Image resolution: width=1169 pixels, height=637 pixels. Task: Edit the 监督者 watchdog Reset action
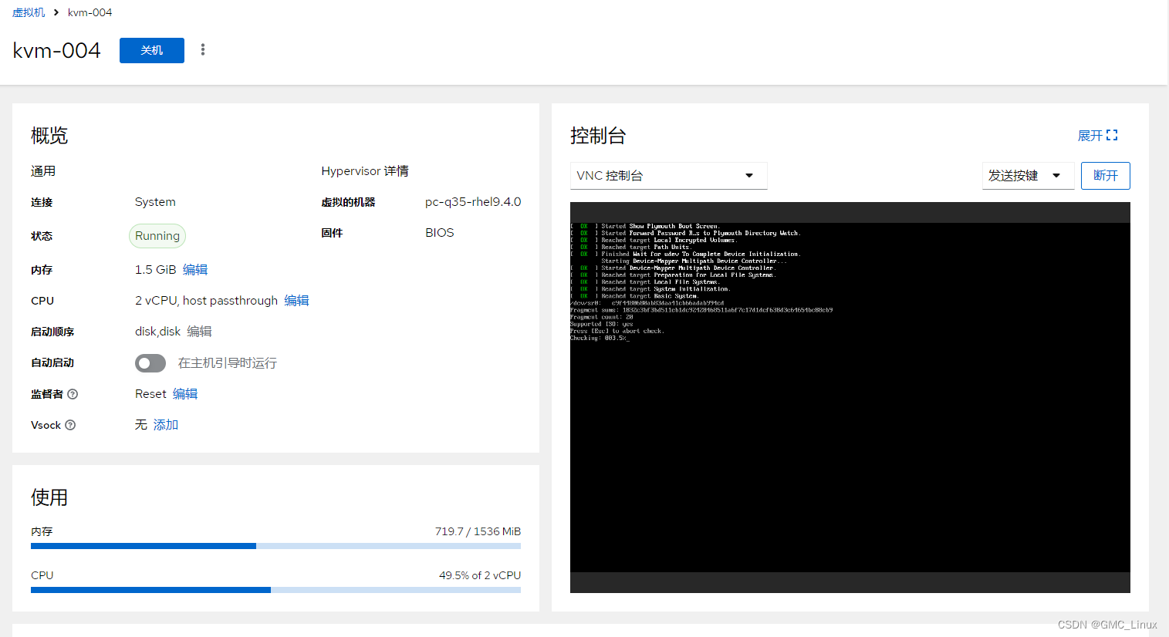point(185,393)
